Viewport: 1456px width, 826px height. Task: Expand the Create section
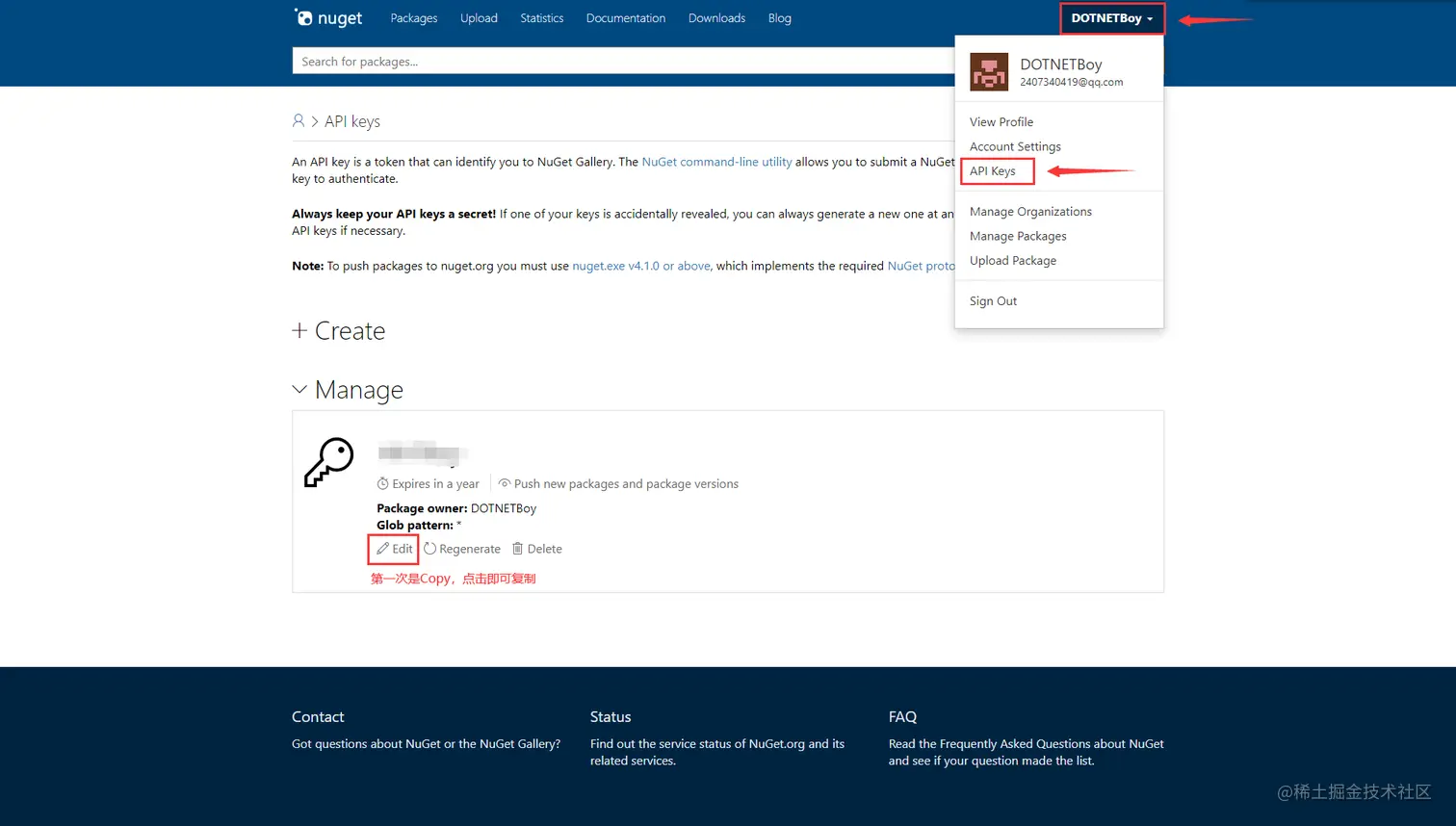click(x=339, y=331)
